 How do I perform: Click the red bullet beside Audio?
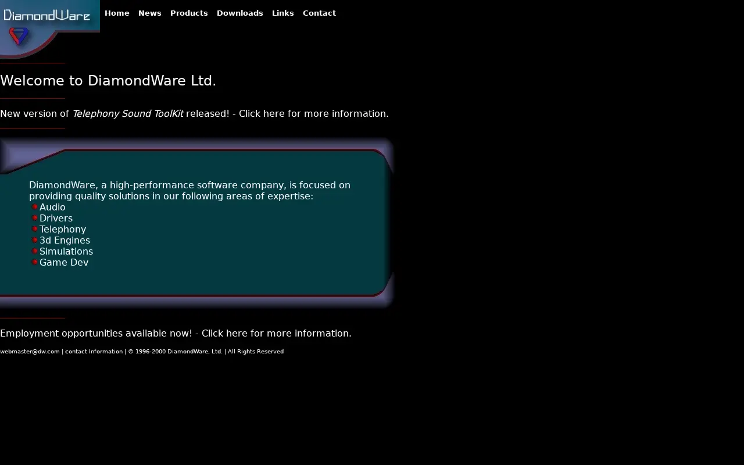coord(35,207)
